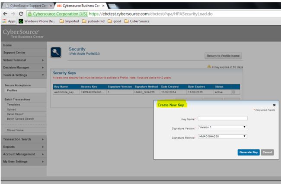Open the Apps grid bookmark

pos(9,21)
